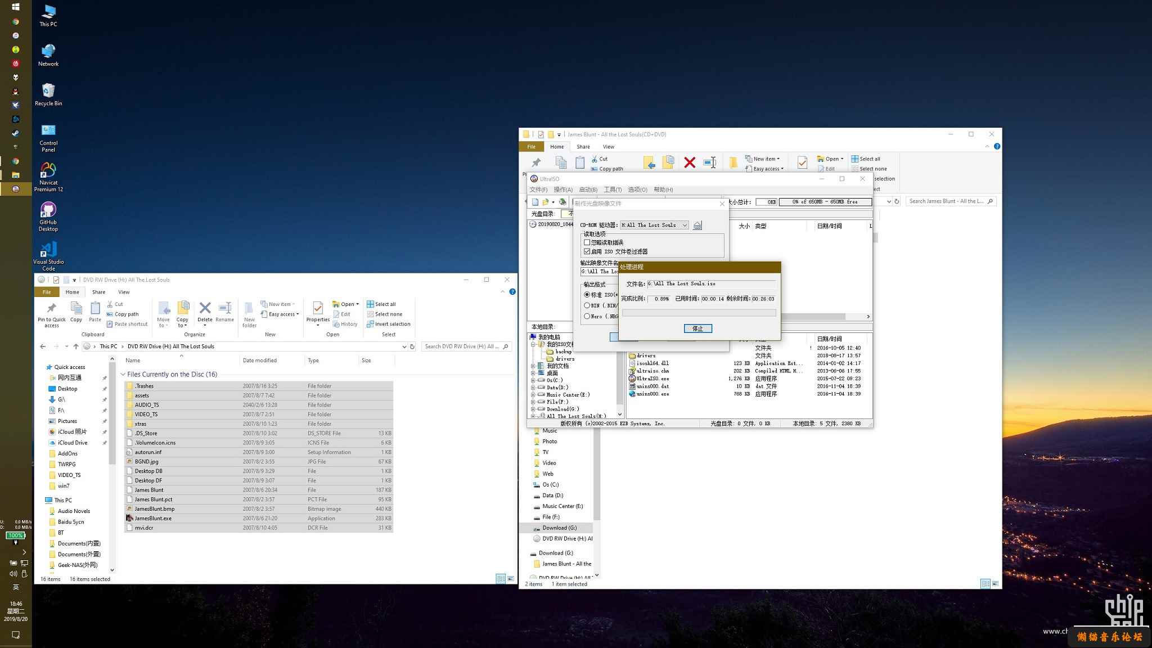Open Recycle Bin desktop icon
Screen dimensions: 1152x648
point(48,94)
